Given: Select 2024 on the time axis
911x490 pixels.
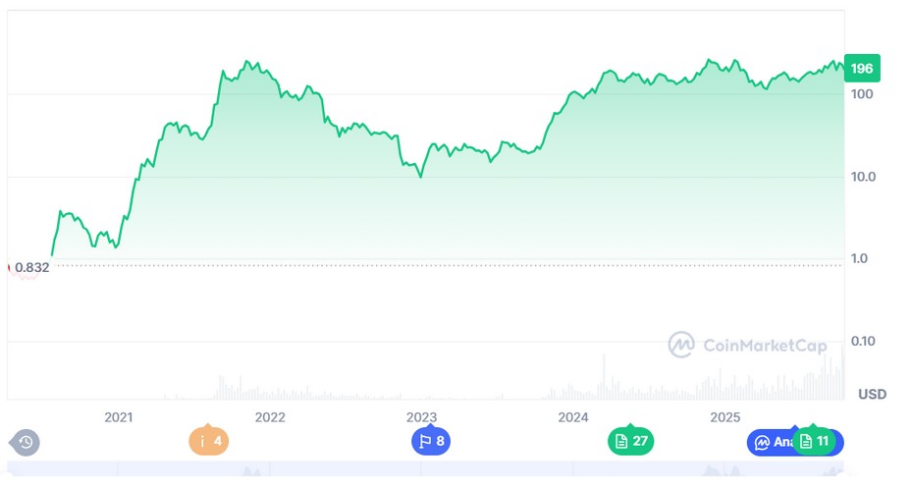Looking at the screenshot, I should (x=573, y=417).
